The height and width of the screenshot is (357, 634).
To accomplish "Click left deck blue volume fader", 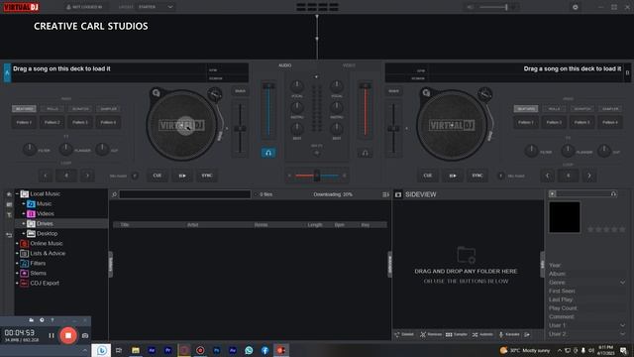I will 268,109.
